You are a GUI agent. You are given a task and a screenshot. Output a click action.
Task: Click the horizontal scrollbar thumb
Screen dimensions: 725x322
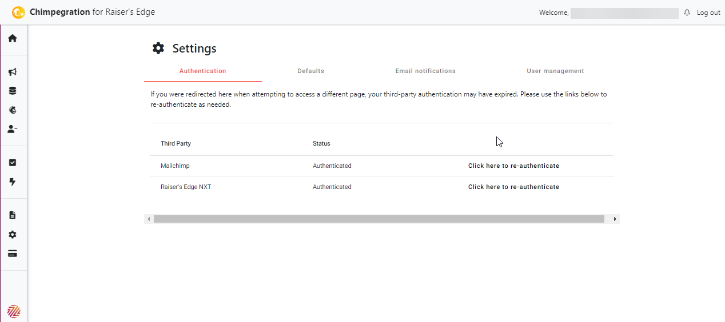379,219
